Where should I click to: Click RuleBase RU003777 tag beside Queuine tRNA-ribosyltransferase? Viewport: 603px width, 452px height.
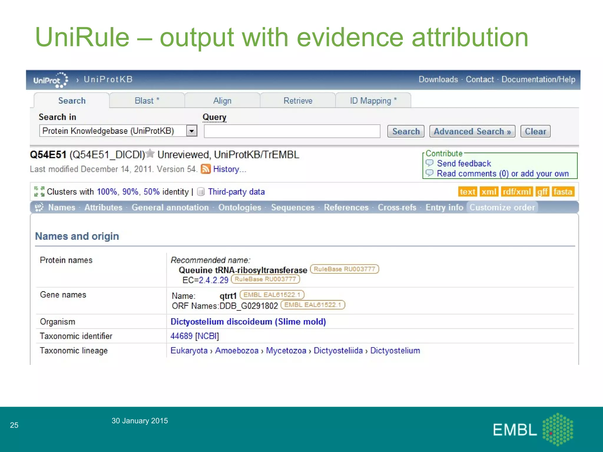pos(344,269)
